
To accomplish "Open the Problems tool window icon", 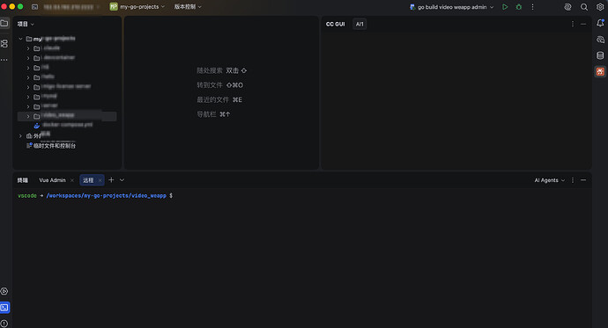I will [x=4, y=324].
